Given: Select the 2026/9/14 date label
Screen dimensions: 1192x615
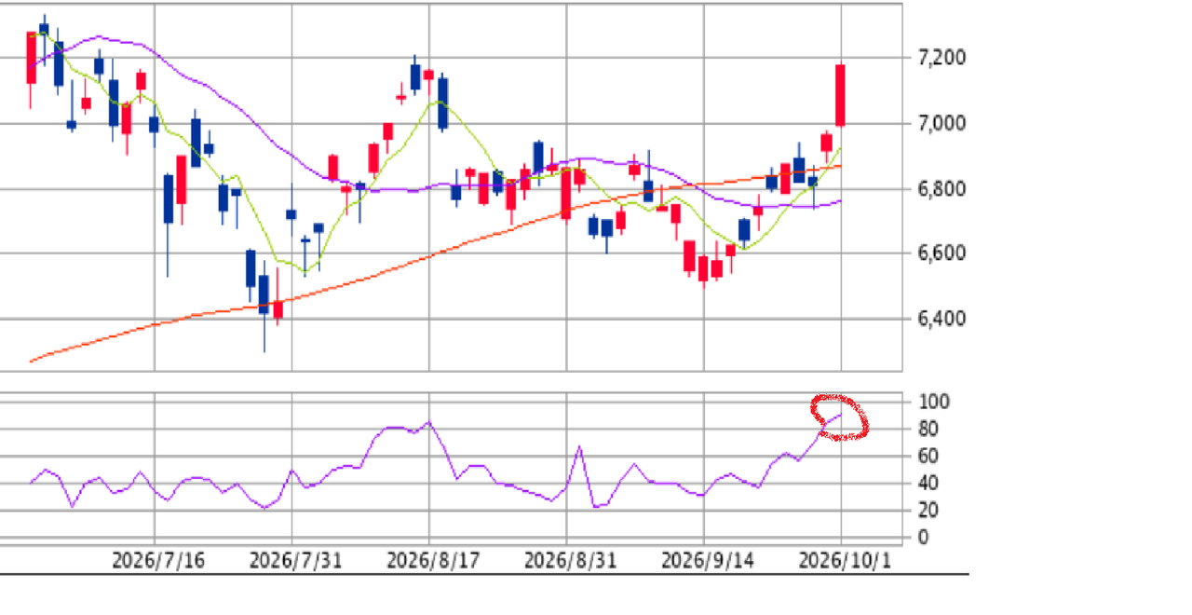Looking at the screenshot, I should pos(708,561).
